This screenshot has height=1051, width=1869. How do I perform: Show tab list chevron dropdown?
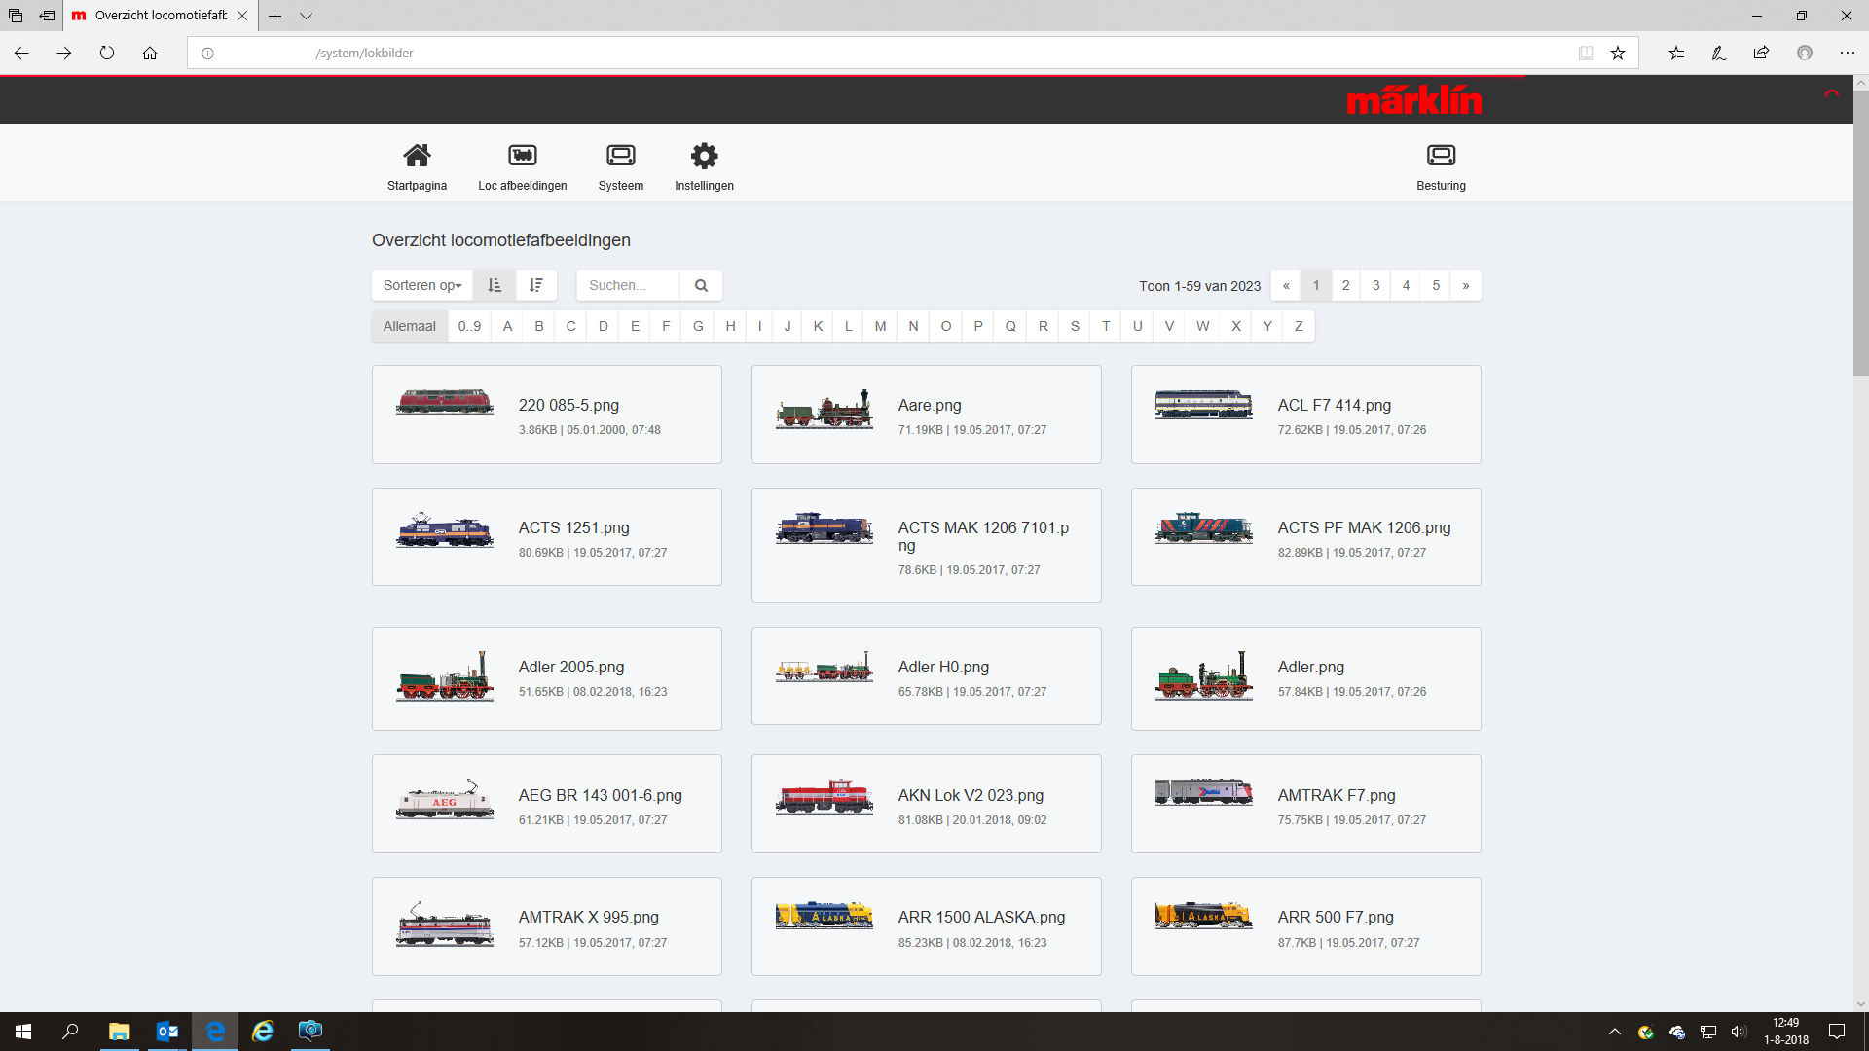click(x=306, y=16)
